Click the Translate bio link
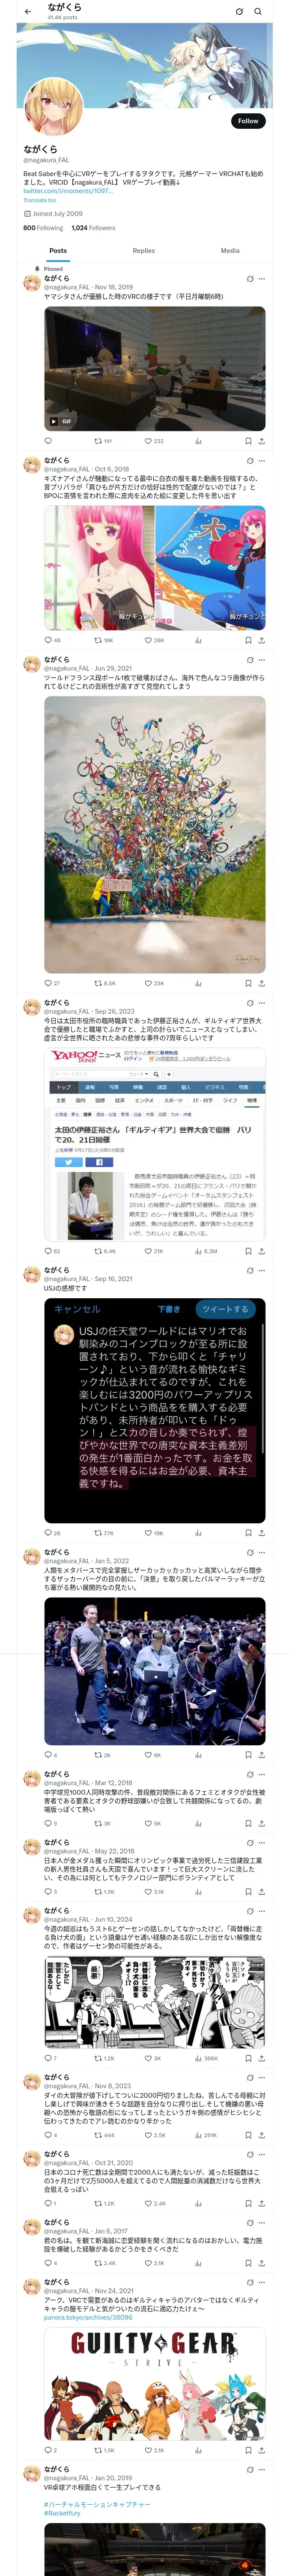 [40, 200]
